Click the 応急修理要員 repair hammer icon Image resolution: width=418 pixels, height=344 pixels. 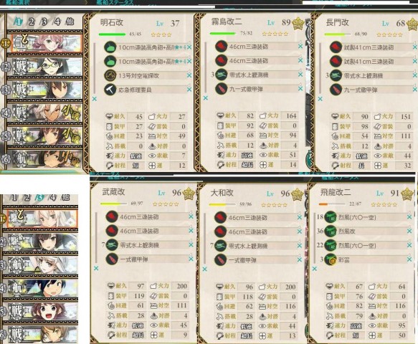(x=110, y=90)
